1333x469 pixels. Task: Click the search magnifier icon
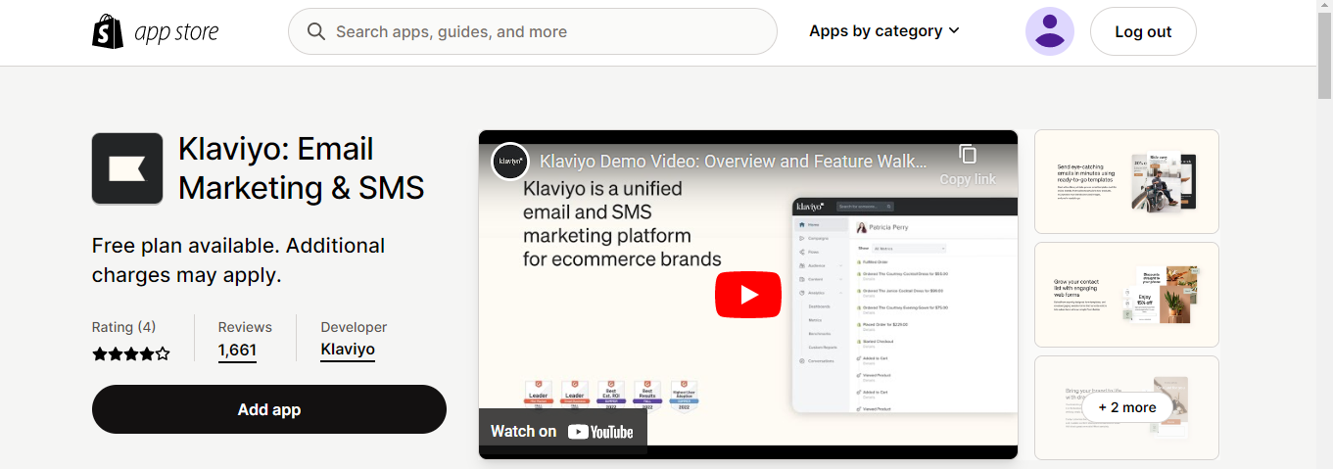pos(316,31)
